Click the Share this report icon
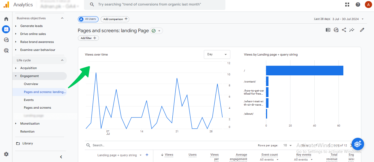 344,30
